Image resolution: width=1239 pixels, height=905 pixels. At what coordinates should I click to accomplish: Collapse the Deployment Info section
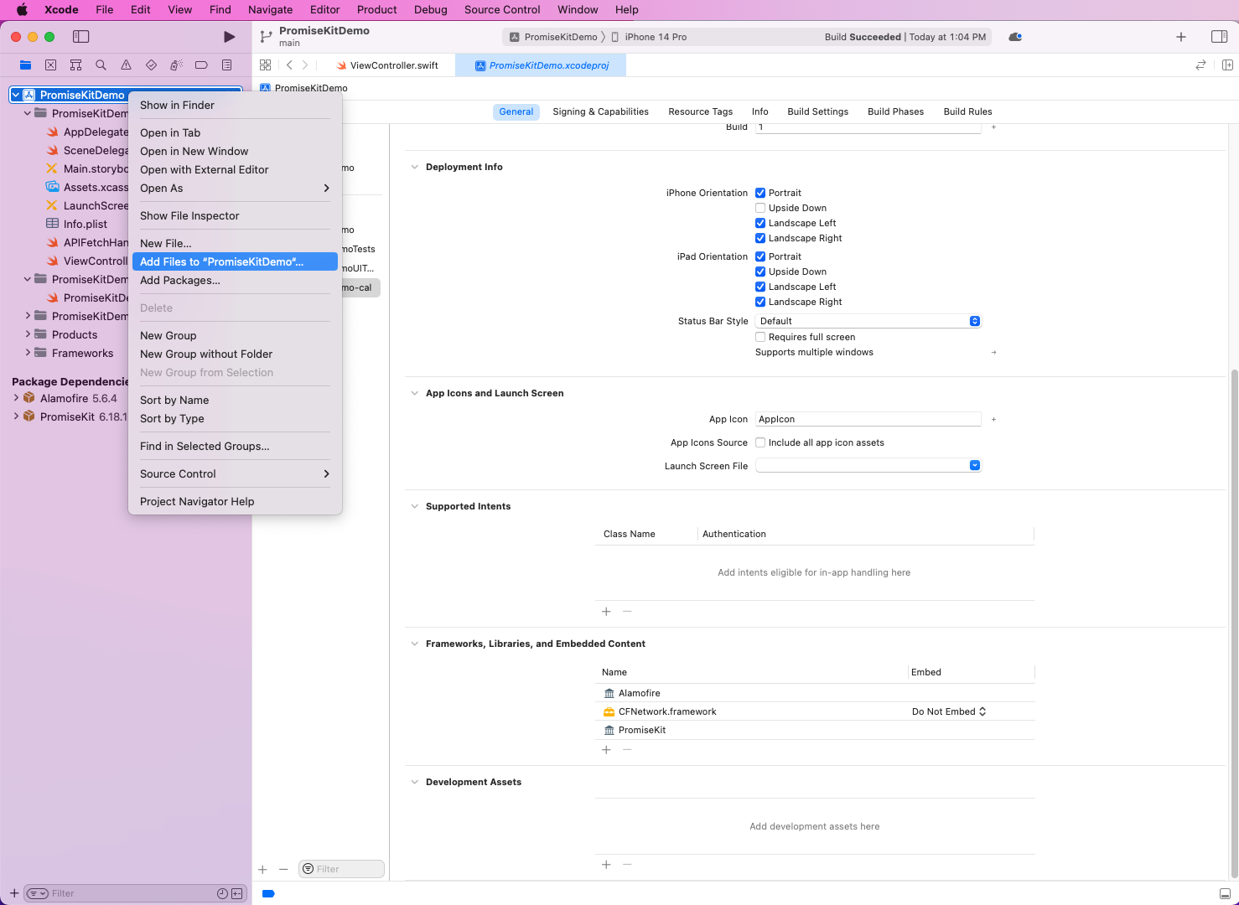pyautogui.click(x=414, y=167)
